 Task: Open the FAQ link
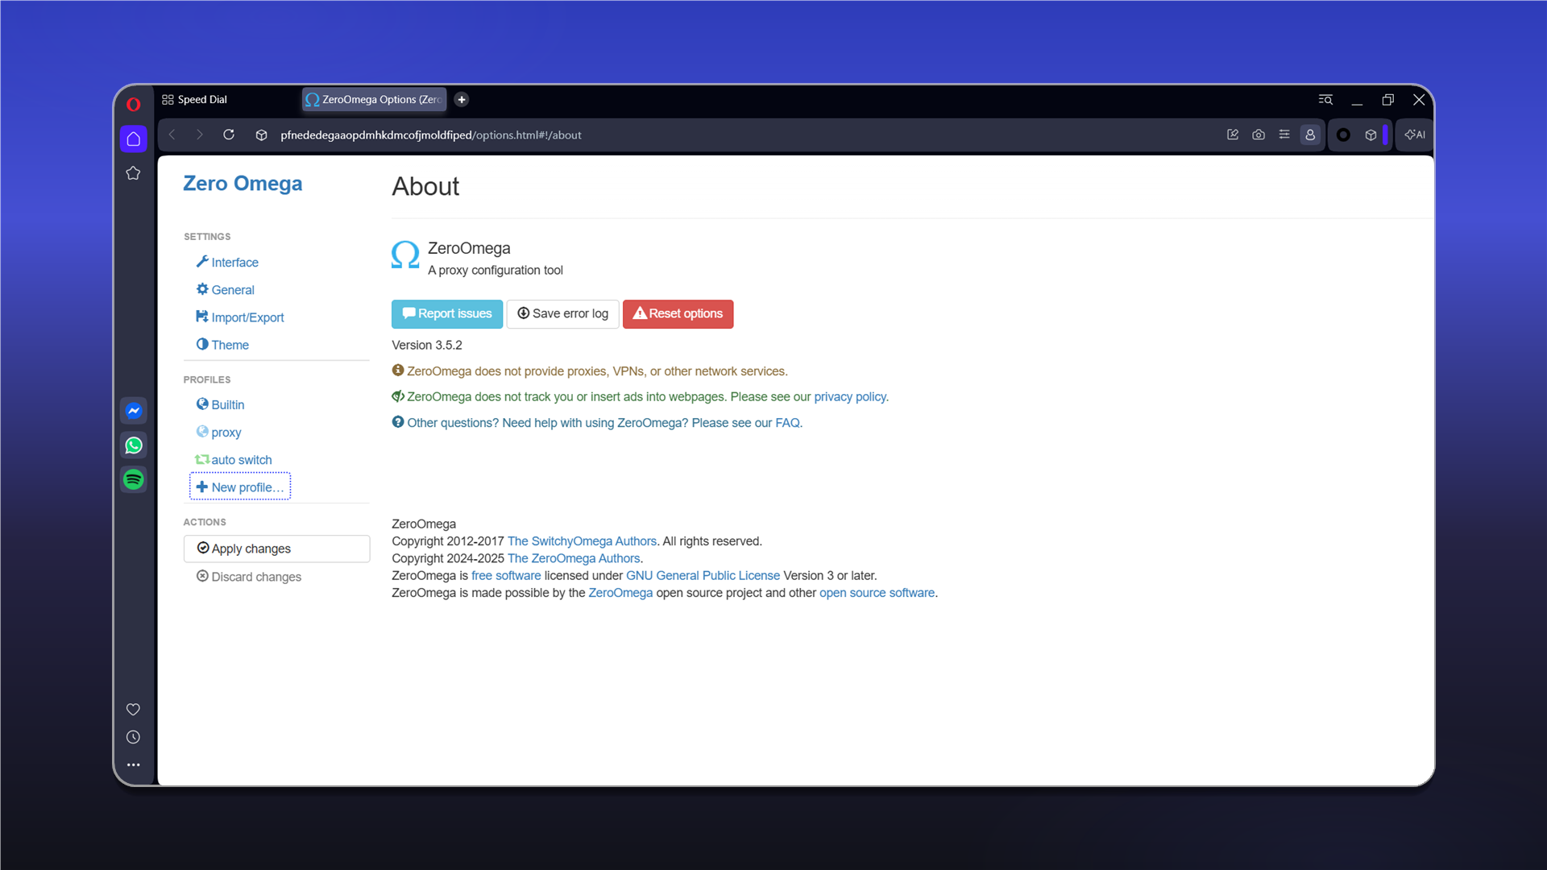(787, 423)
